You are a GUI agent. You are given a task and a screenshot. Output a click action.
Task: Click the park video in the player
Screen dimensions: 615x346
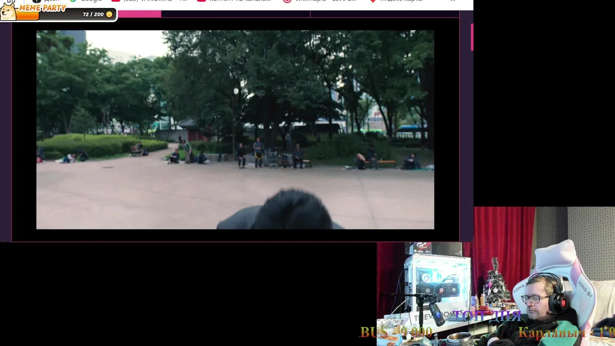pyautogui.click(x=235, y=130)
